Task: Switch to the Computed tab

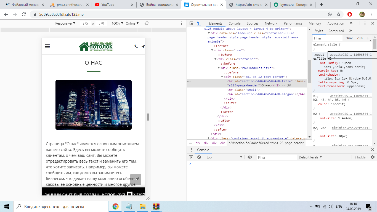Action: (x=336, y=31)
